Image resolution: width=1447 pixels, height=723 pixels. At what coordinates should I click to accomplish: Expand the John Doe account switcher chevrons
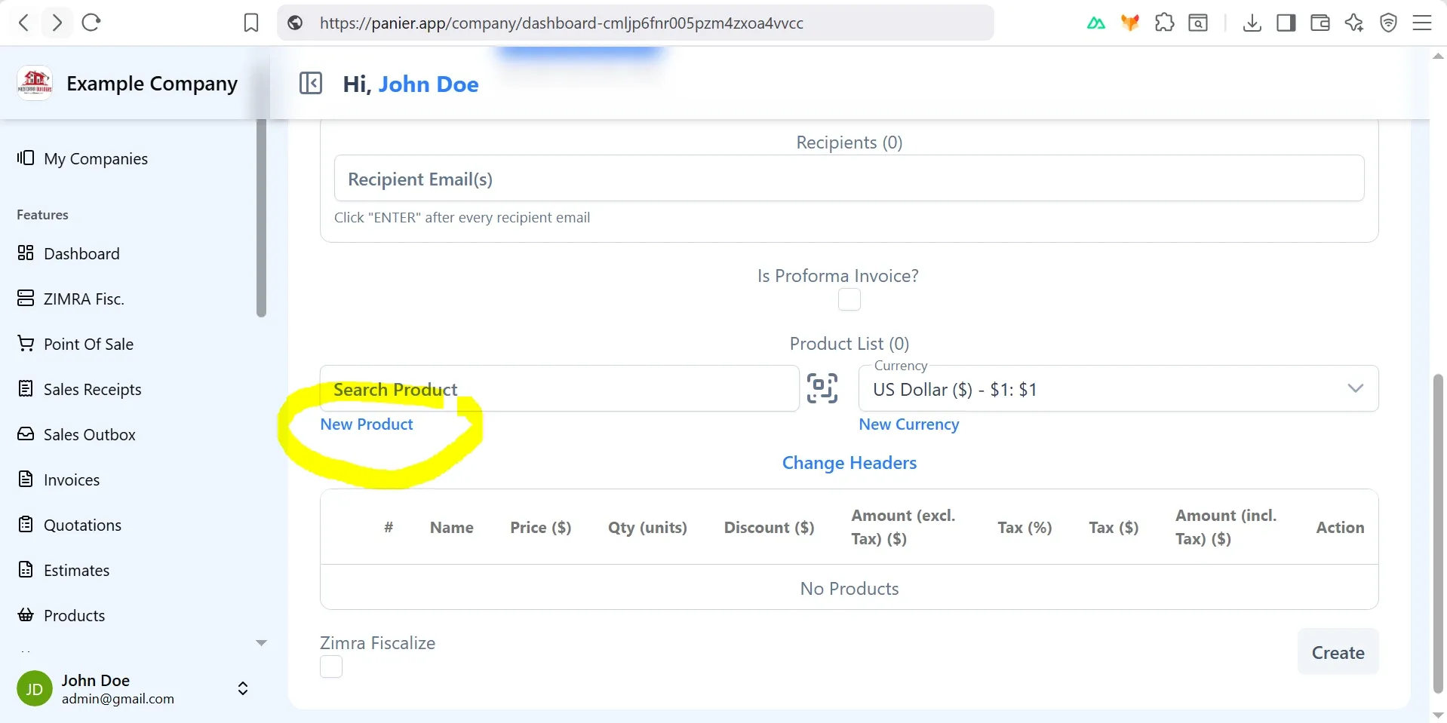tap(243, 688)
